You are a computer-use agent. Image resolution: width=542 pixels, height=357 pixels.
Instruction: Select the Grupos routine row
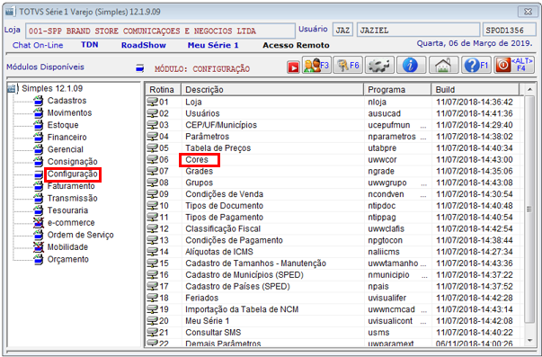(x=333, y=183)
